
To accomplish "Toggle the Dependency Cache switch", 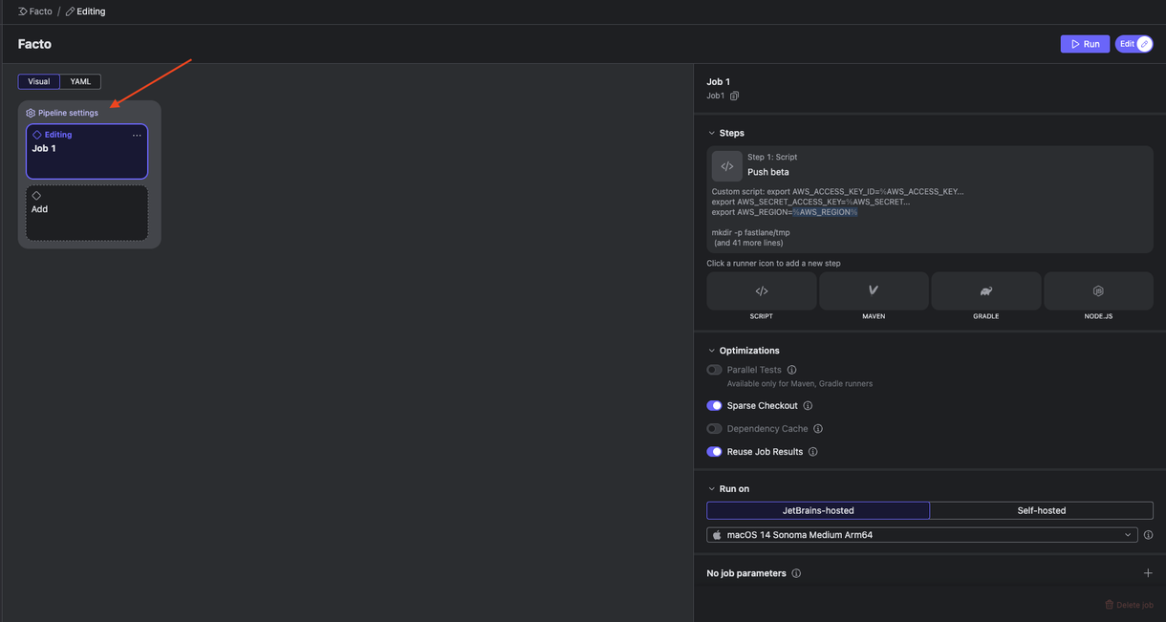I will [714, 429].
